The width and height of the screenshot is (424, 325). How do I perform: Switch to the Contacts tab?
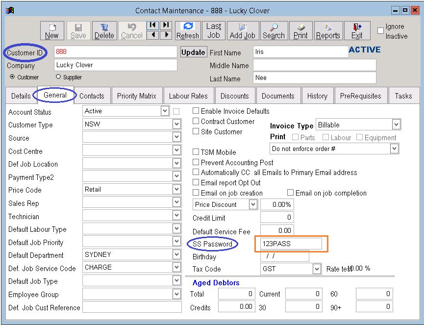92,96
